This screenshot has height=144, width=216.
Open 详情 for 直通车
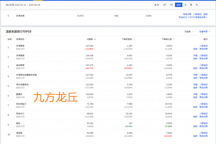pyautogui.click(x=195, y=94)
